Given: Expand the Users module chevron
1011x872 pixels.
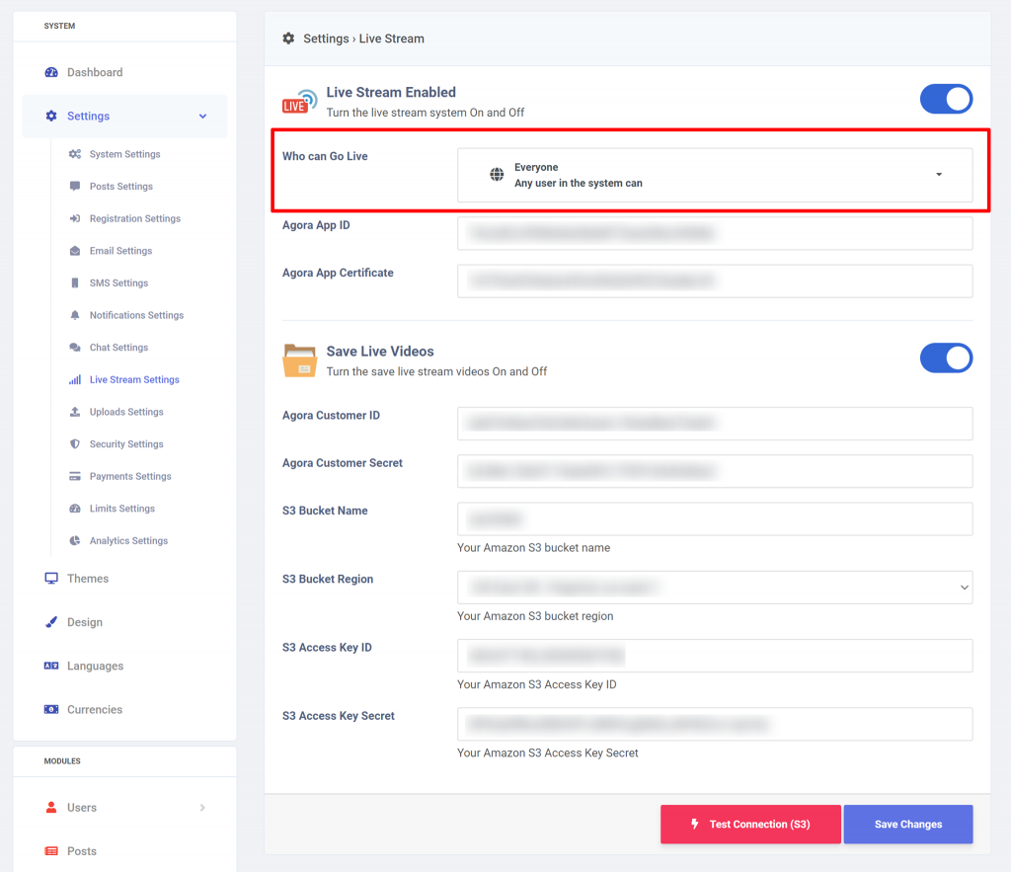Looking at the screenshot, I should [202, 808].
